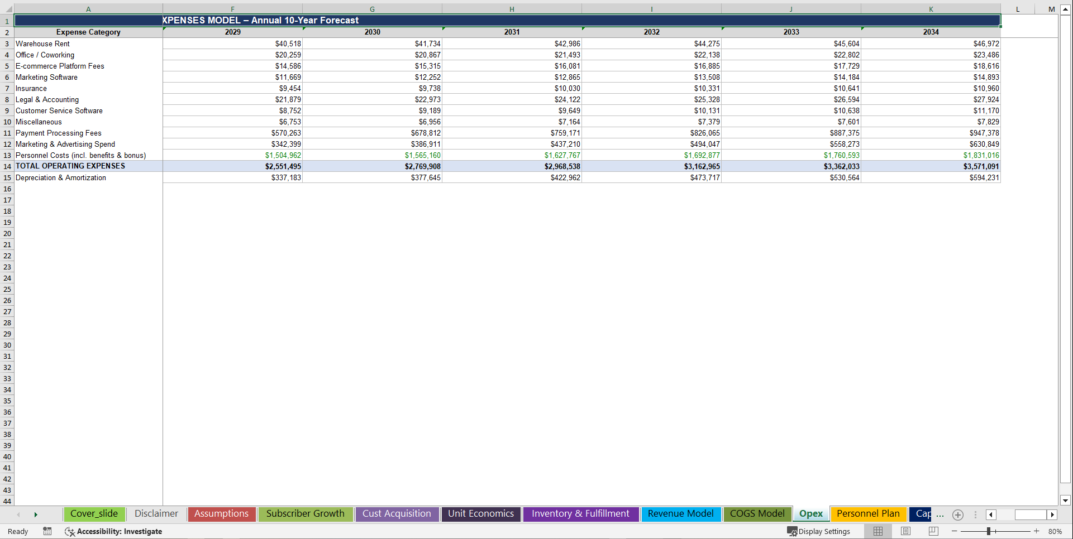1073x539 pixels.
Task: Open the Assumptions sheet tab
Action: [x=222, y=514]
